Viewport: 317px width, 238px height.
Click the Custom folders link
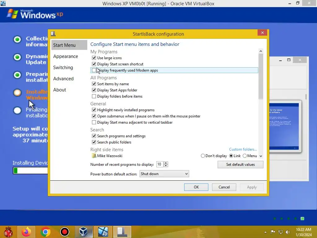tap(243, 149)
